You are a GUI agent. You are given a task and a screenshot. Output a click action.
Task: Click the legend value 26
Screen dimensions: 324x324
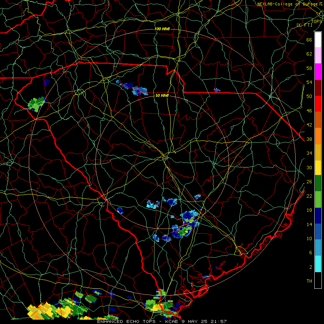[x=309, y=182]
